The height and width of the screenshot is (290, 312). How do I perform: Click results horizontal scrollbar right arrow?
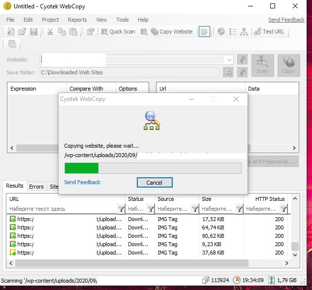tap(287, 263)
